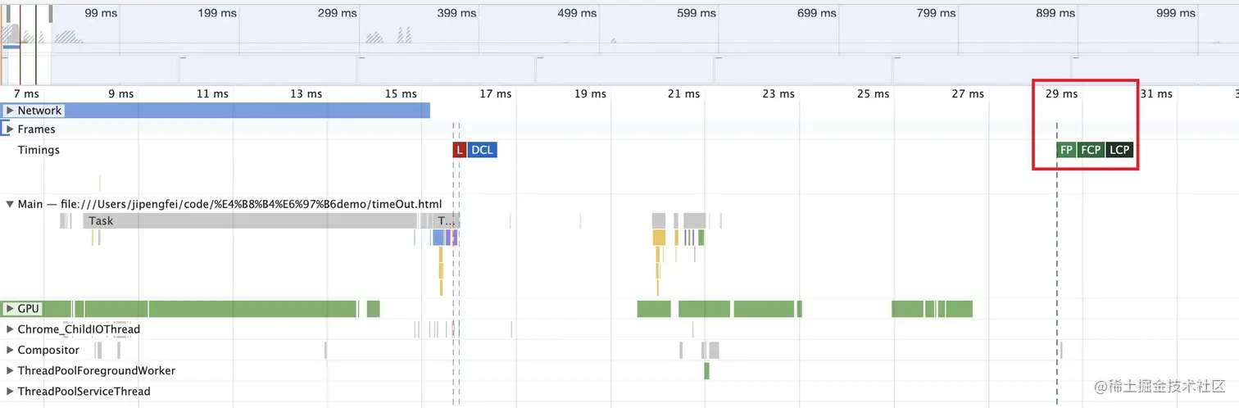Expand the GPU track

pos(10,309)
